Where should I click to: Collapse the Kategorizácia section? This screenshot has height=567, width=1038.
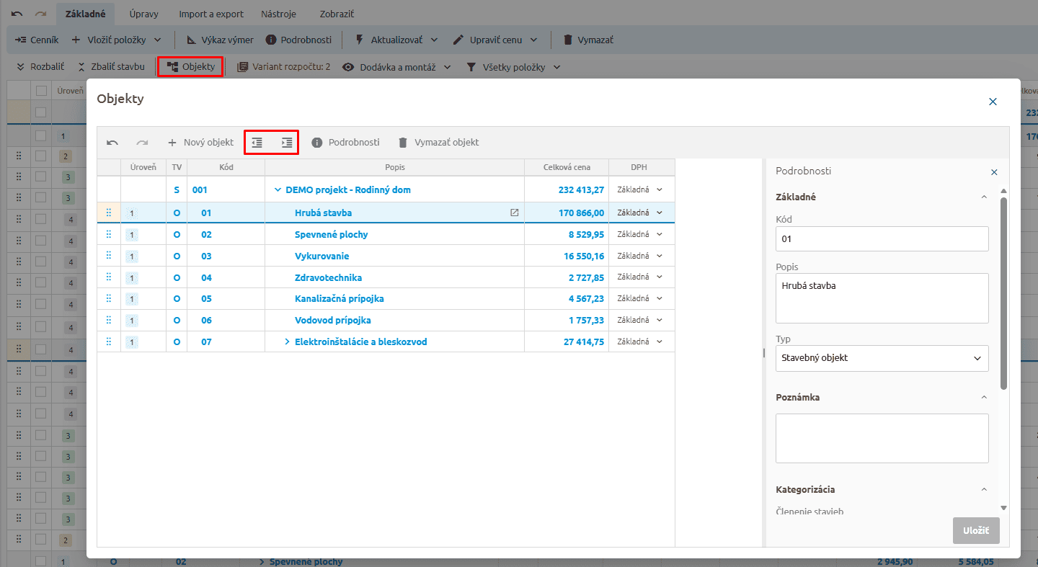[x=984, y=489]
